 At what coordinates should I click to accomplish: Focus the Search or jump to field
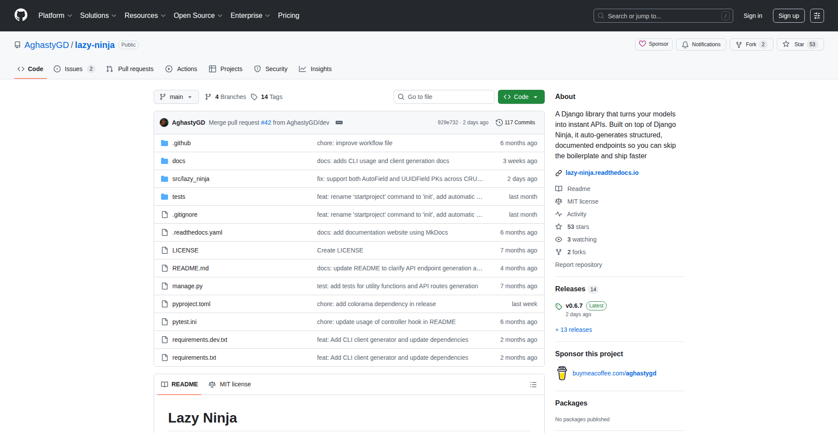[663, 16]
